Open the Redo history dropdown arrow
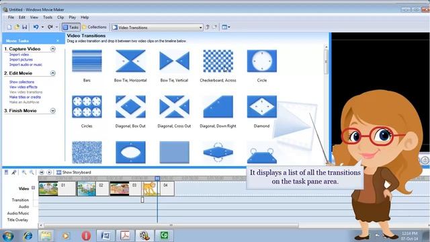430x242 pixels. (56, 27)
